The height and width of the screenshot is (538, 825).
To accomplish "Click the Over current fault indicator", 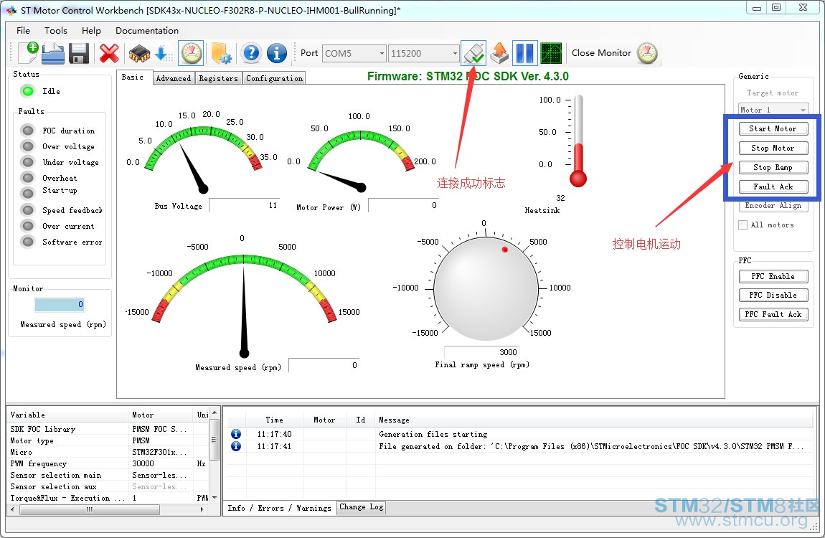I will tap(28, 226).
